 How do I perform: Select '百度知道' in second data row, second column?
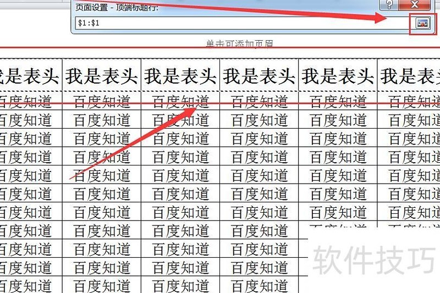point(102,120)
